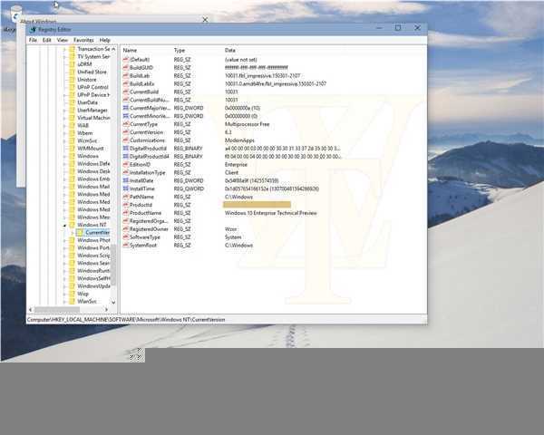The width and height of the screenshot is (544, 435).
Task: Click the WAB folder icon
Action: [x=72, y=125]
